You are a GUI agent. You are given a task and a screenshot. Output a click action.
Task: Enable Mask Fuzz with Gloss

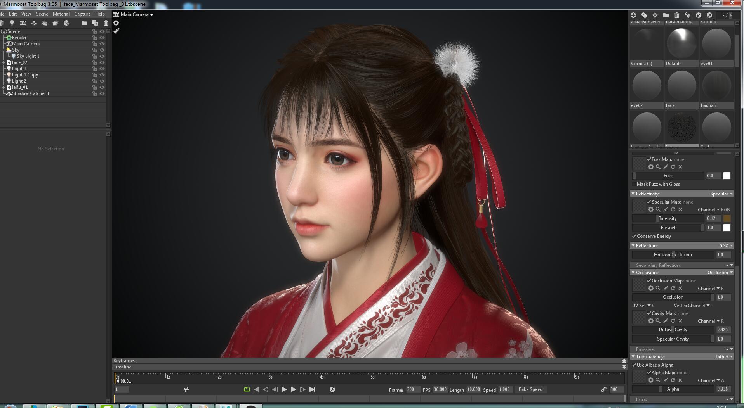tap(634, 184)
